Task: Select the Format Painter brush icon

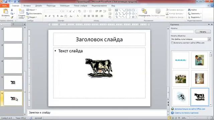Action: pyautogui.click(x=12, y=17)
